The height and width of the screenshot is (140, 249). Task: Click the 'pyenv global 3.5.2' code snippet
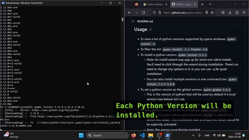[x=217, y=90]
